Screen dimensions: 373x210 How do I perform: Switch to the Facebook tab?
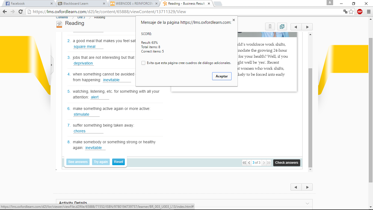pyautogui.click(x=27, y=4)
